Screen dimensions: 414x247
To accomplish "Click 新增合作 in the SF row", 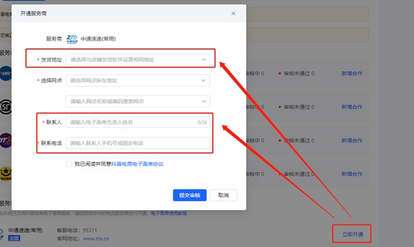I will point(352,107).
